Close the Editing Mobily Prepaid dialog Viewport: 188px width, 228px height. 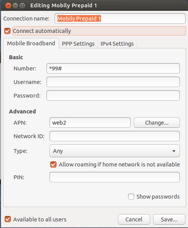click(x=8, y=6)
